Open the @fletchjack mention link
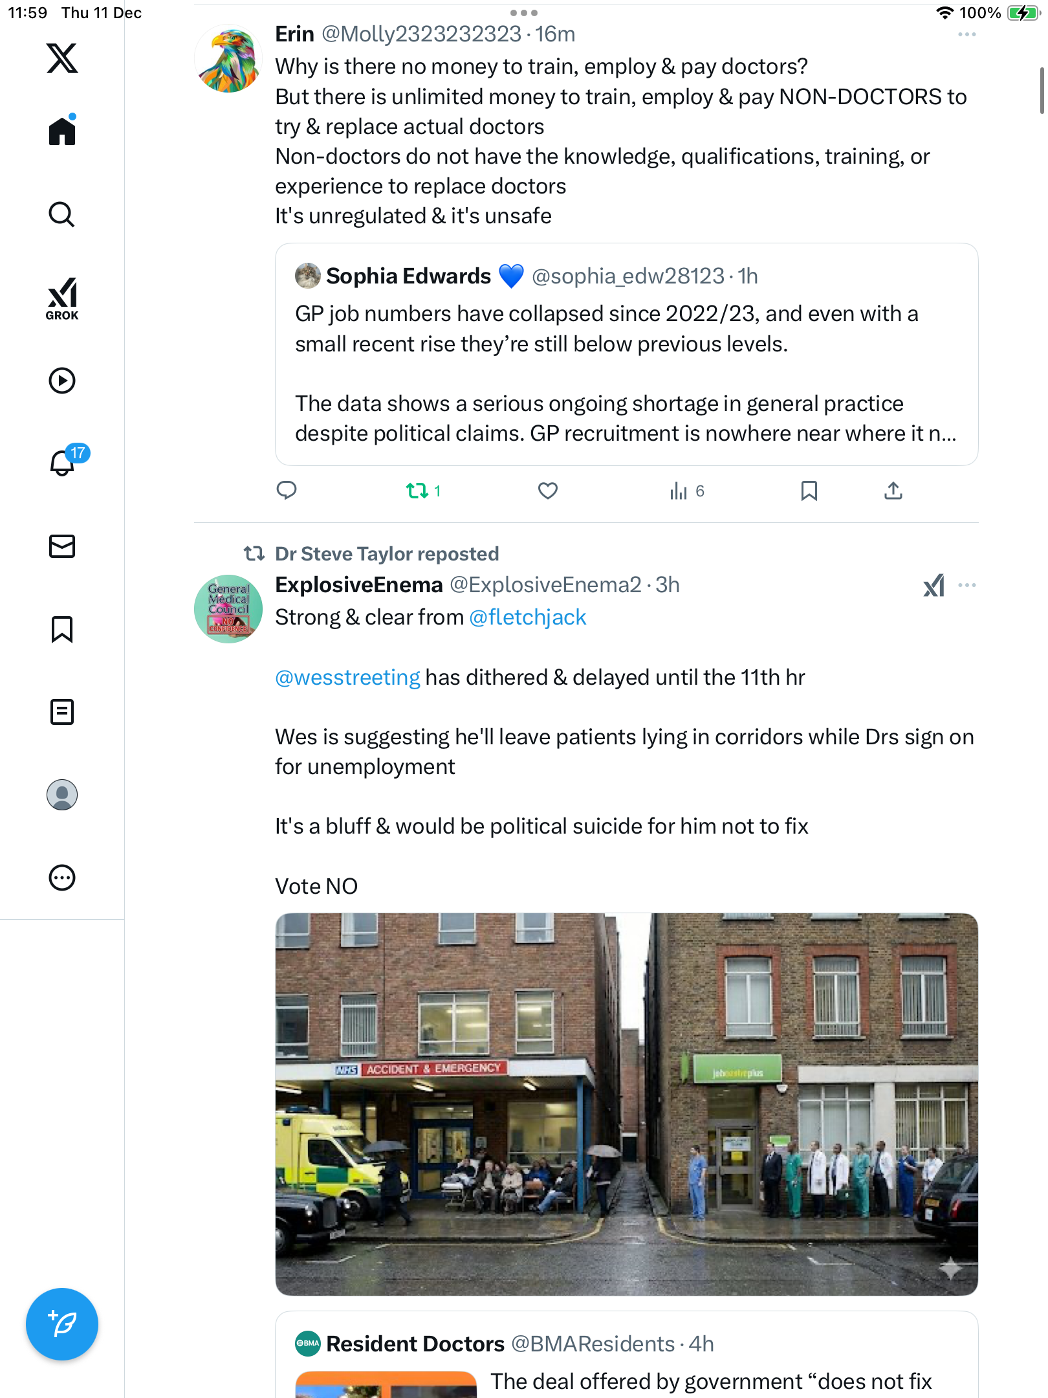This screenshot has width=1048, height=1398. (x=527, y=617)
